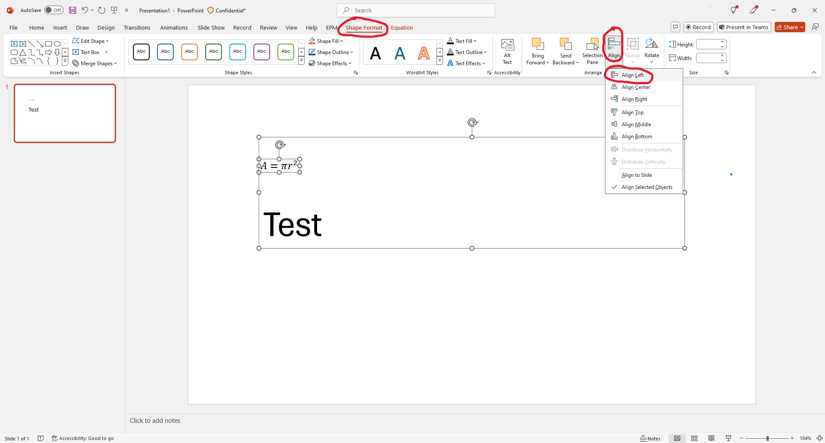Click the Save icon in title bar

(73, 10)
